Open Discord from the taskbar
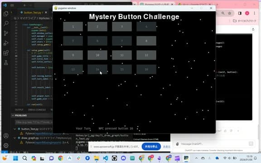Screen dimensions: 261x163 [123, 158]
